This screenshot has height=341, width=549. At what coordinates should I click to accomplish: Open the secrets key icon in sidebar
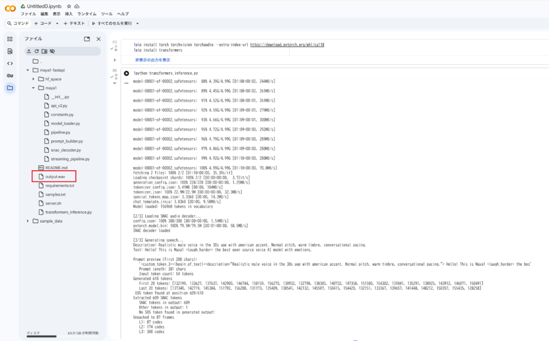click(x=10, y=75)
